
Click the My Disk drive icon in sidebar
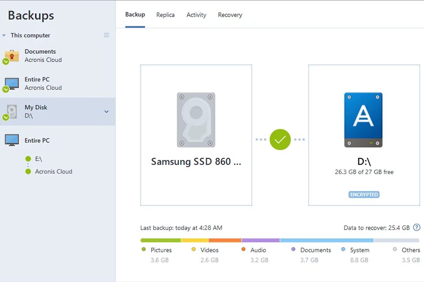pos(12,111)
